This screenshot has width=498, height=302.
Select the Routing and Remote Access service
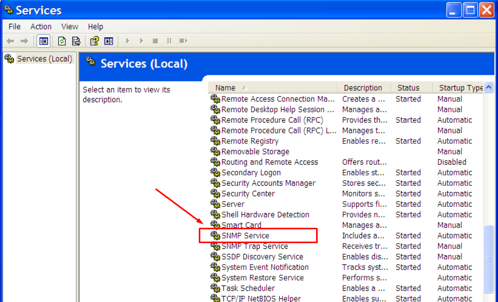click(269, 162)
